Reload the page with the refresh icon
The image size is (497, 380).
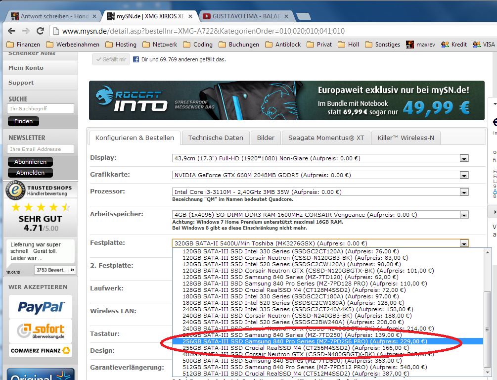pos(40,31)
